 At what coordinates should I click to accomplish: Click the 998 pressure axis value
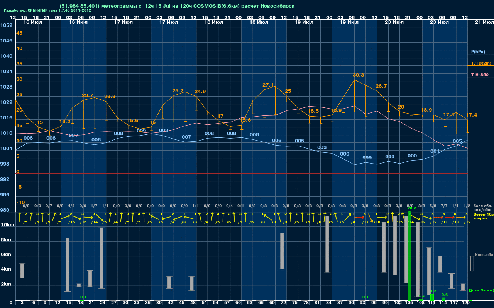5,164
